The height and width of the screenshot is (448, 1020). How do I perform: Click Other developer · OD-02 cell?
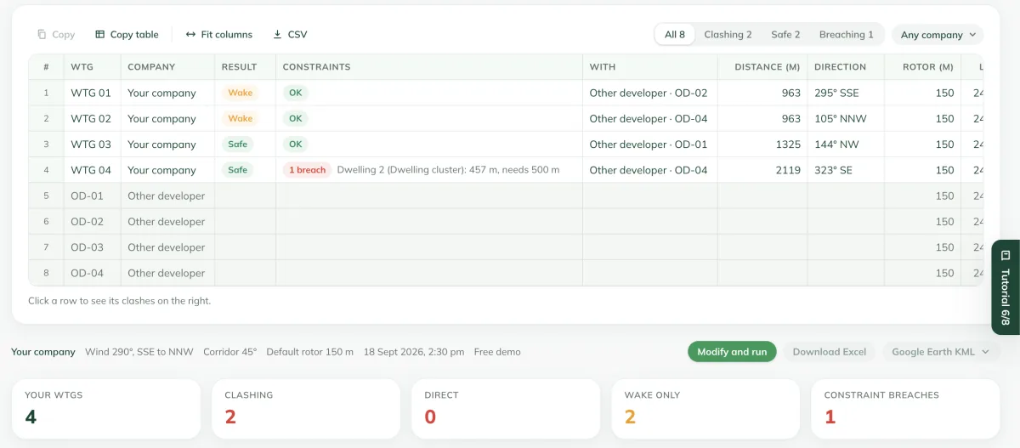pyautogui.click(x=649, y=94)
